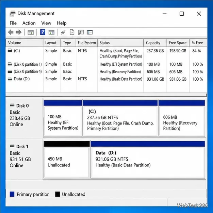This screenshot has height=213, width=213.
Task: Click drive icon beside Disk 0 partition 4
Action: [10, 71]
